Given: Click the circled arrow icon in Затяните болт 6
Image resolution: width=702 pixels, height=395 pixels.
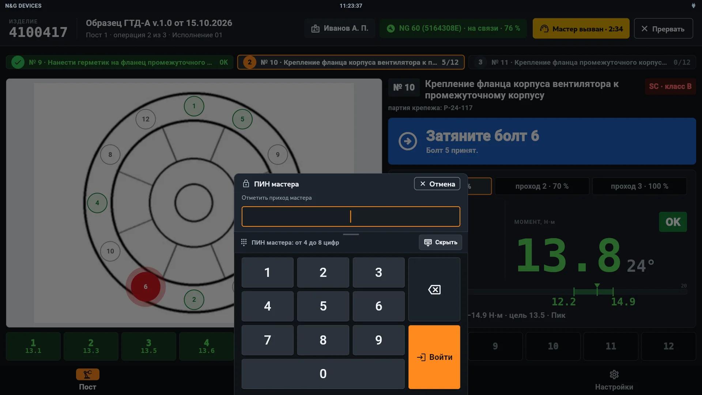Looking at the screenshot, I should pos(408,141).
